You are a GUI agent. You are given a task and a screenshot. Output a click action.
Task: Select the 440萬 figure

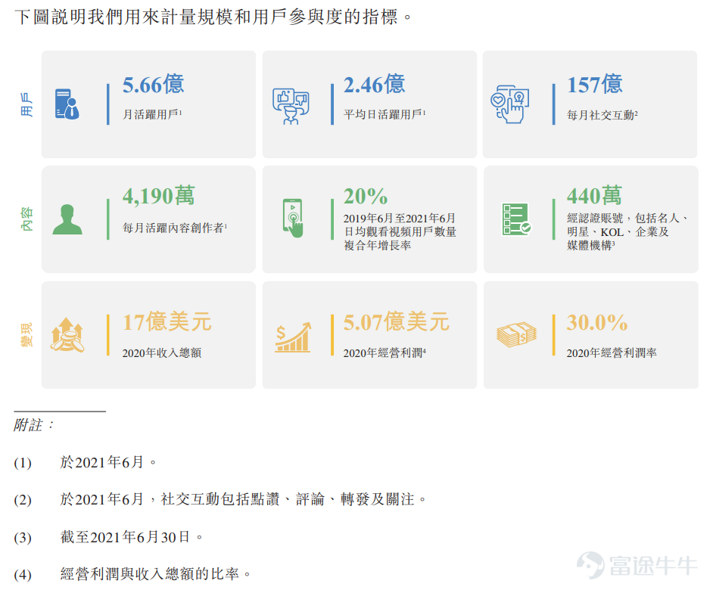point(594,196)
